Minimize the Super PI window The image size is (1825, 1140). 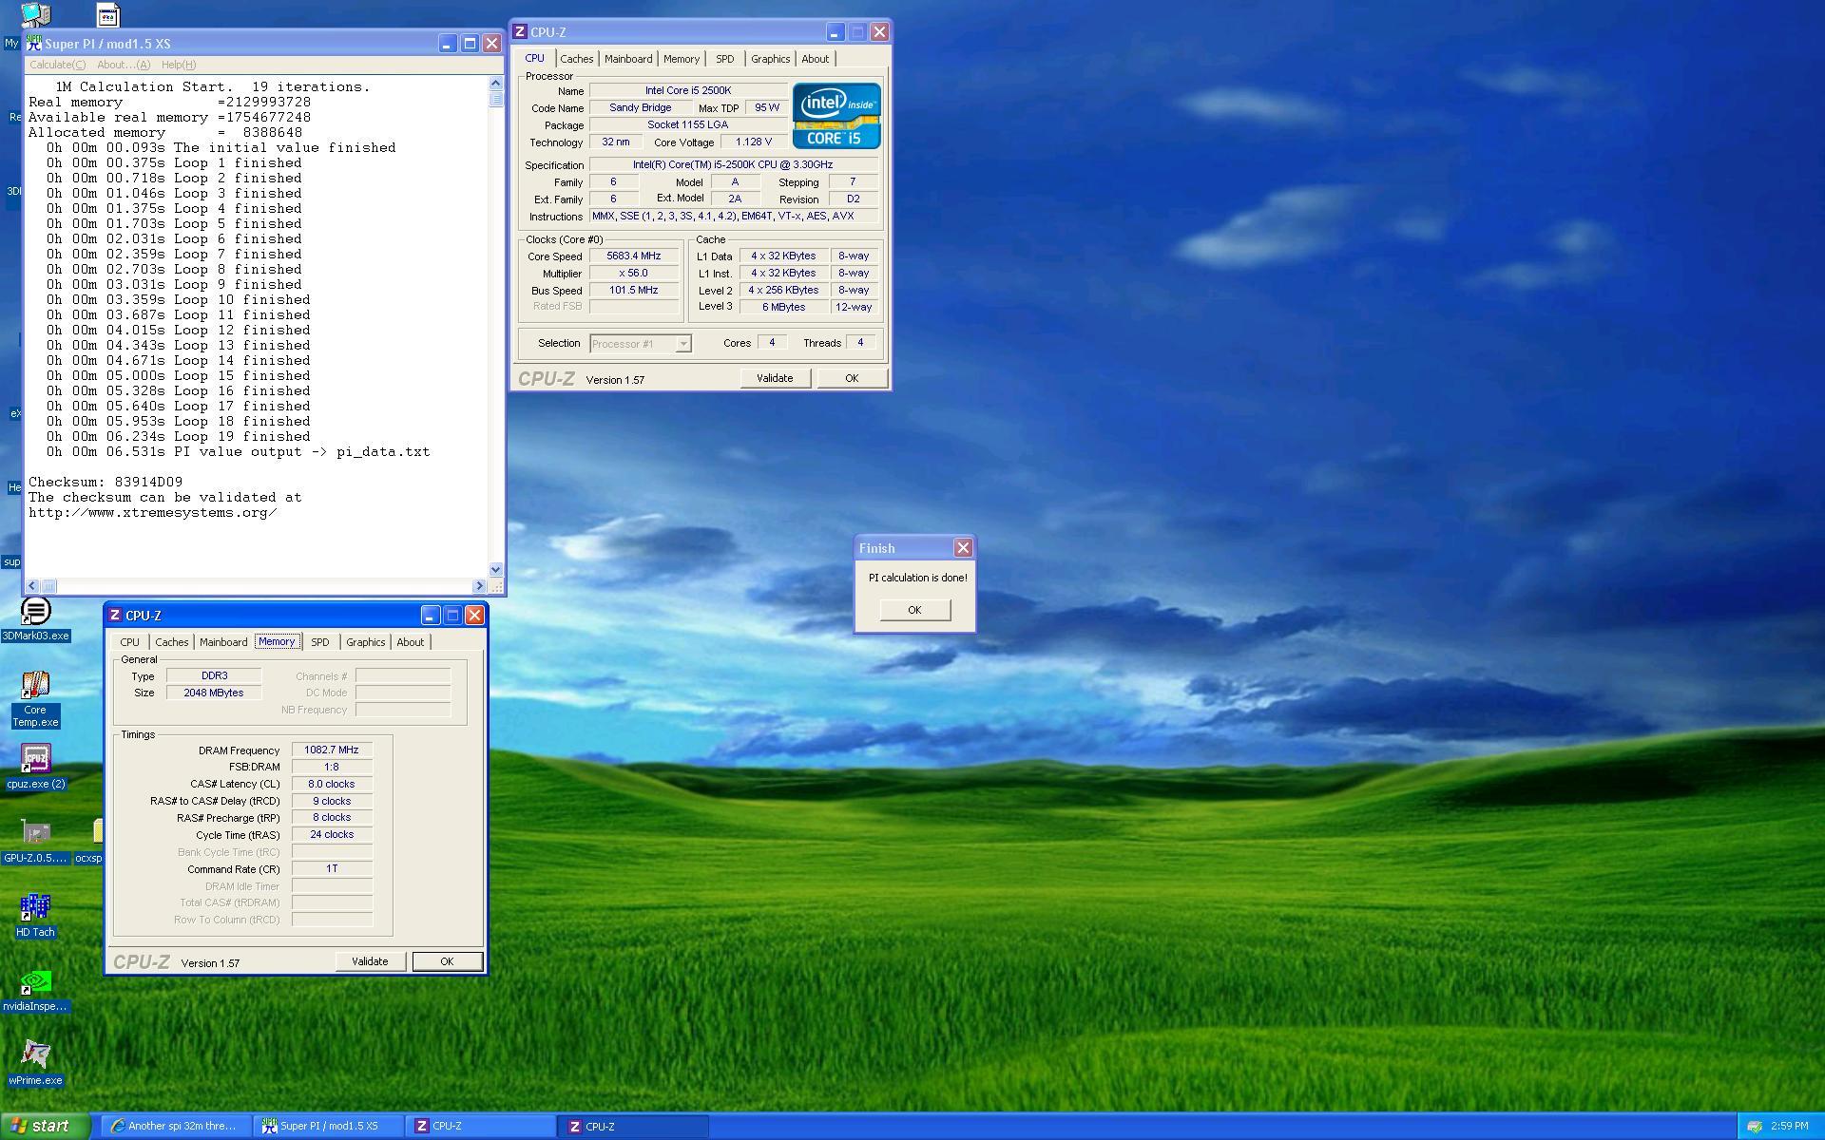click(x=447, y=44)
